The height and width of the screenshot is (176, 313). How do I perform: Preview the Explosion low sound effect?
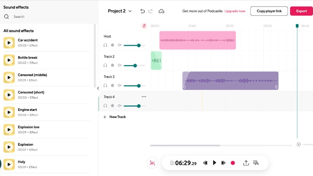coord(9,129)
